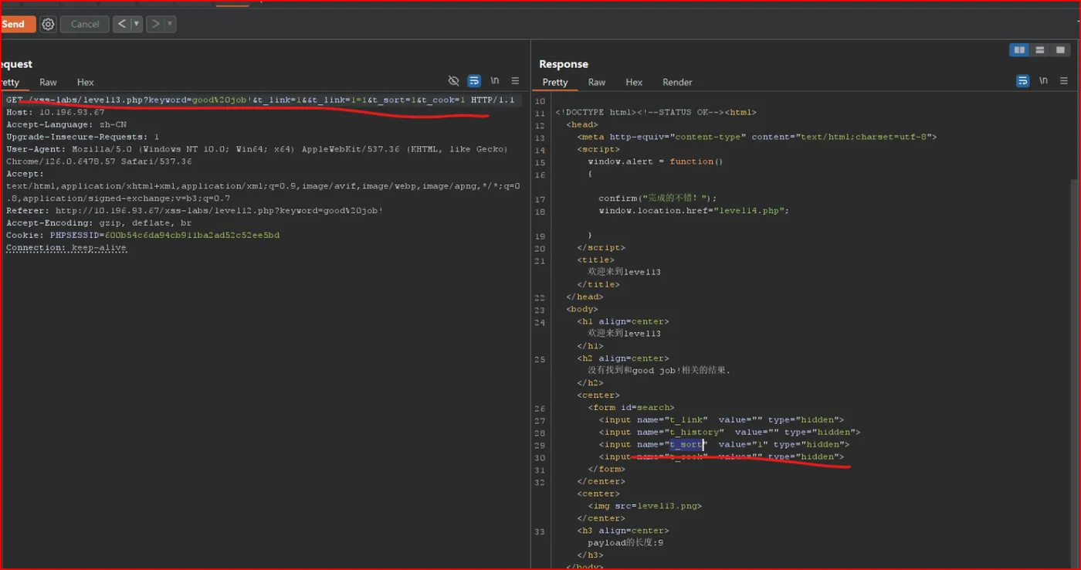Click the Referer level12.php header line

(x=195, y=210)
